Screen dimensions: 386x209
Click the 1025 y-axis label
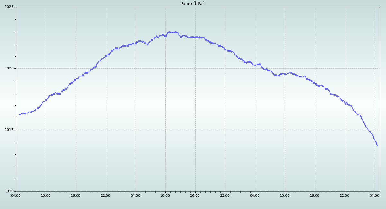[x=9, y=7]
